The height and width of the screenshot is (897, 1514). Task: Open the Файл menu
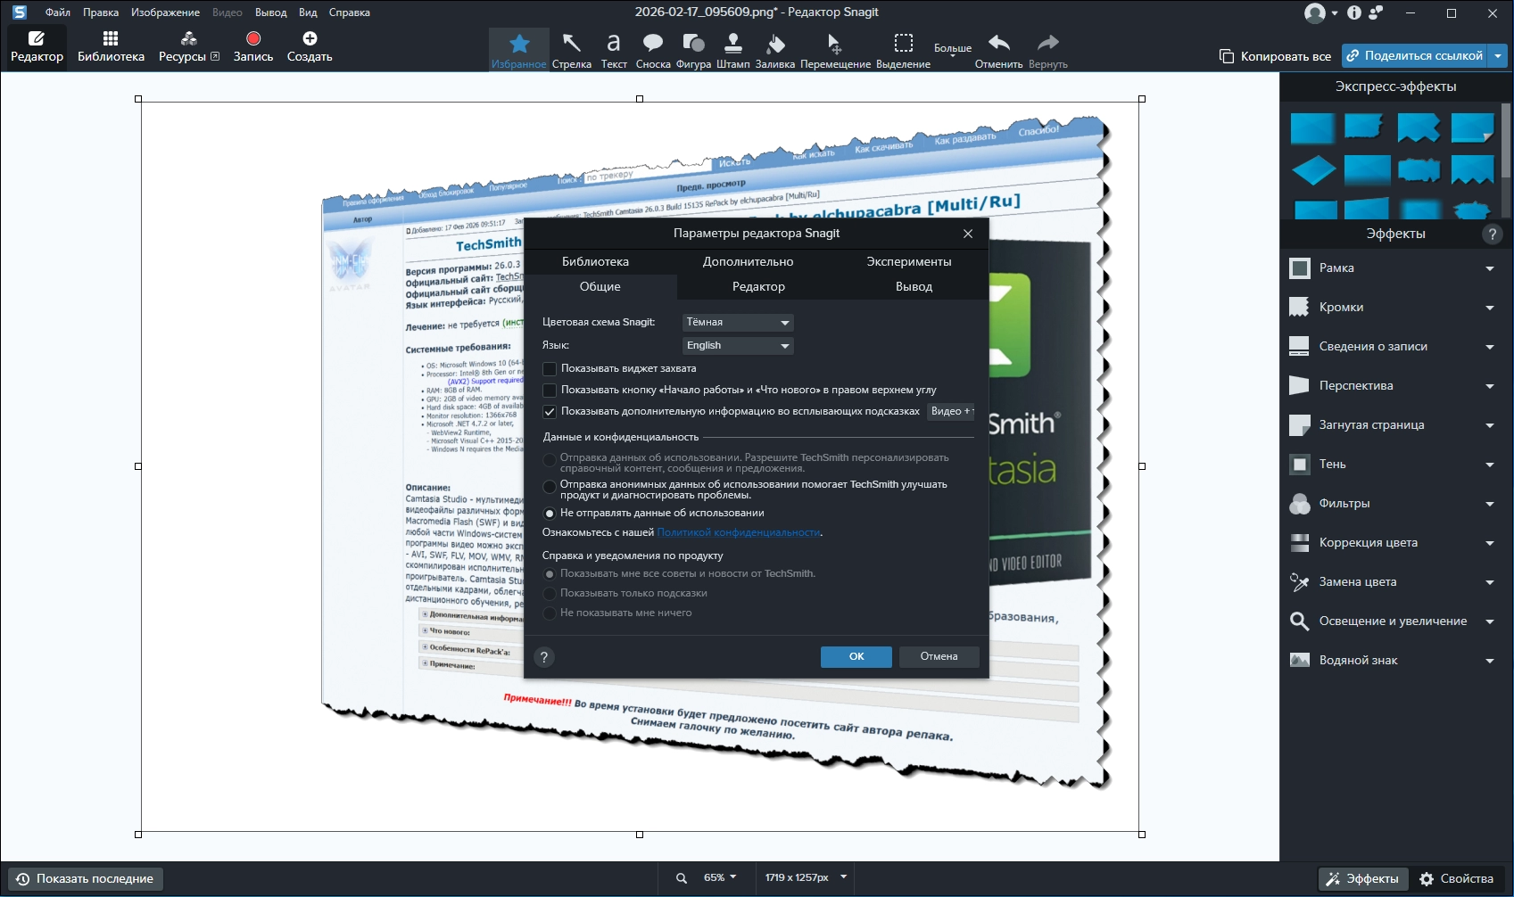[58, 12]
